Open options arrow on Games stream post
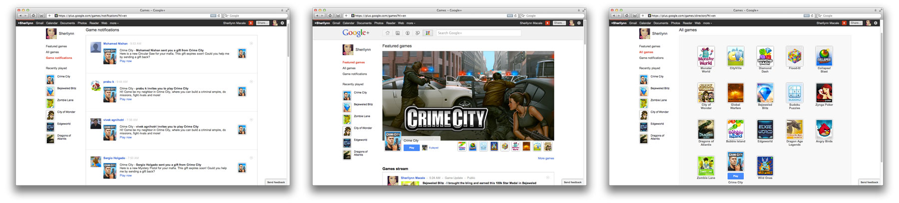899x203 pixels. point(548,178)
